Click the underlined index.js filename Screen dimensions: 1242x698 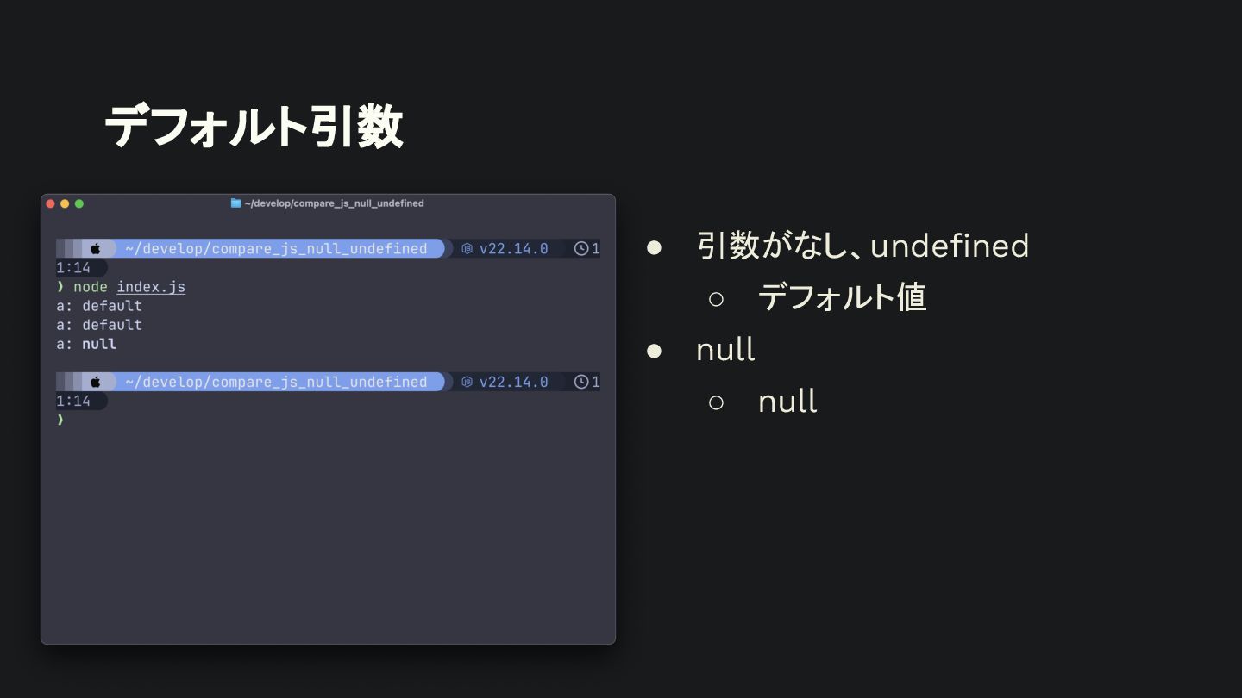pyautogui.click(x=151, y=287)
